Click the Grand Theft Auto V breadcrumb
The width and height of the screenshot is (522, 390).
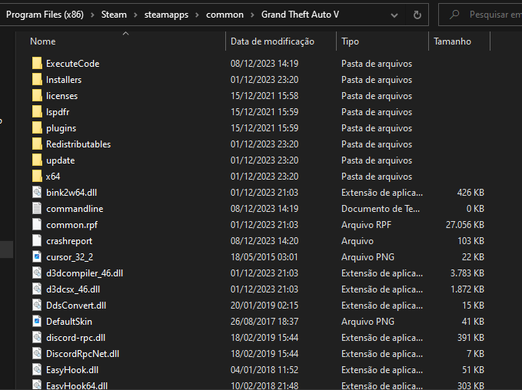click(300, 15)
